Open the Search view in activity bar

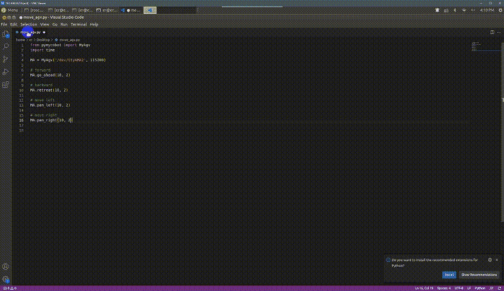5,47
